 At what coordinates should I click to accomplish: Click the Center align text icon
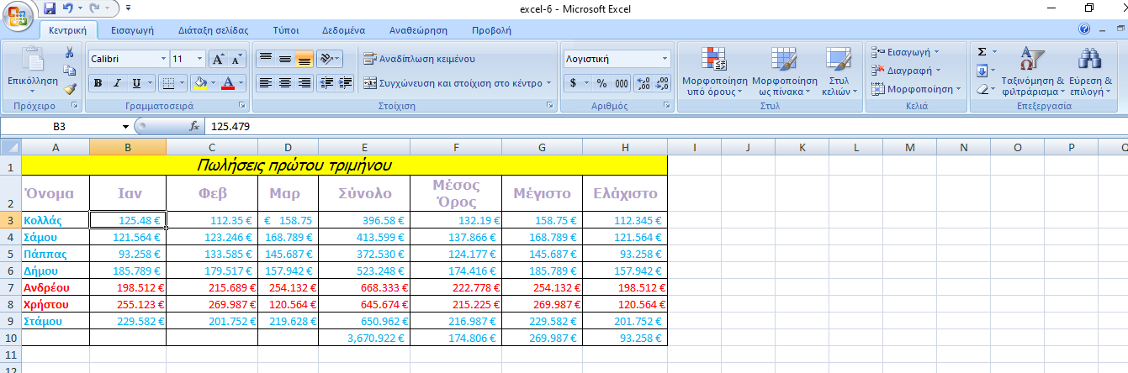(x=285, y=83)
